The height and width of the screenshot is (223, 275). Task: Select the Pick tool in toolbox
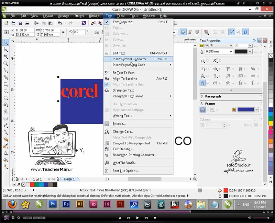pos(5,42)
